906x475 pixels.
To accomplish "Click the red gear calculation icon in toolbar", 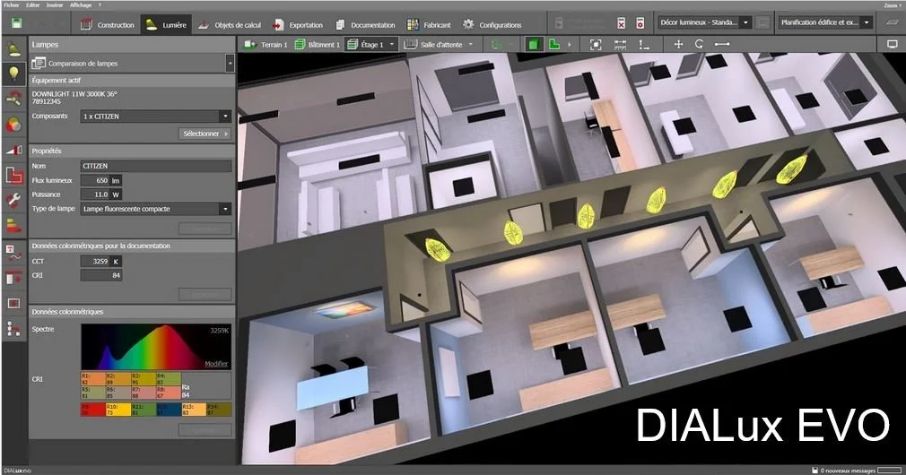I will 640,23.
